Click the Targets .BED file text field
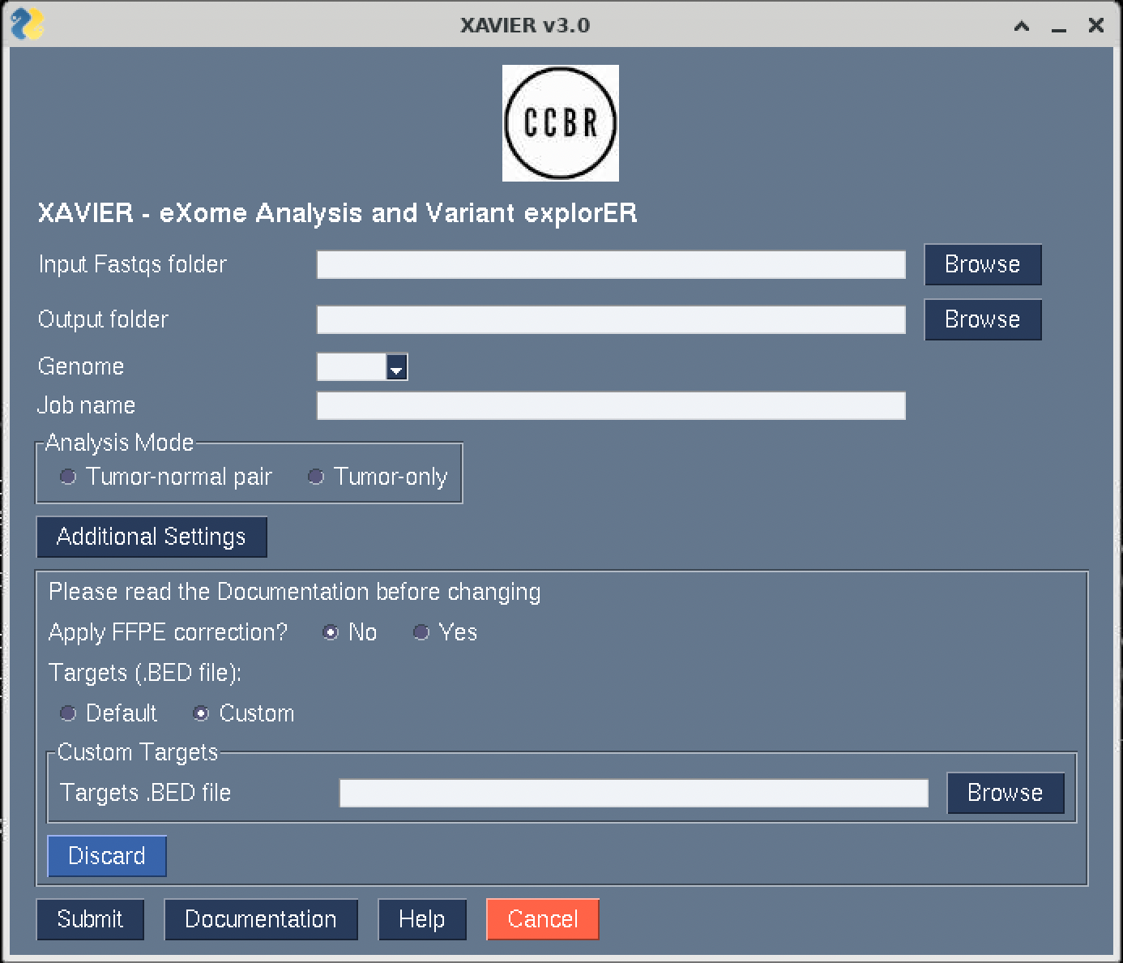The image size is (1123, 963). (x=634, y=793)
